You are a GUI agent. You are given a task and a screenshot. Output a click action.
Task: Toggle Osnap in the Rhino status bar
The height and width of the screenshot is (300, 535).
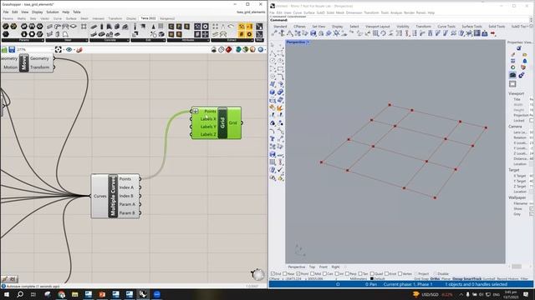457,279
